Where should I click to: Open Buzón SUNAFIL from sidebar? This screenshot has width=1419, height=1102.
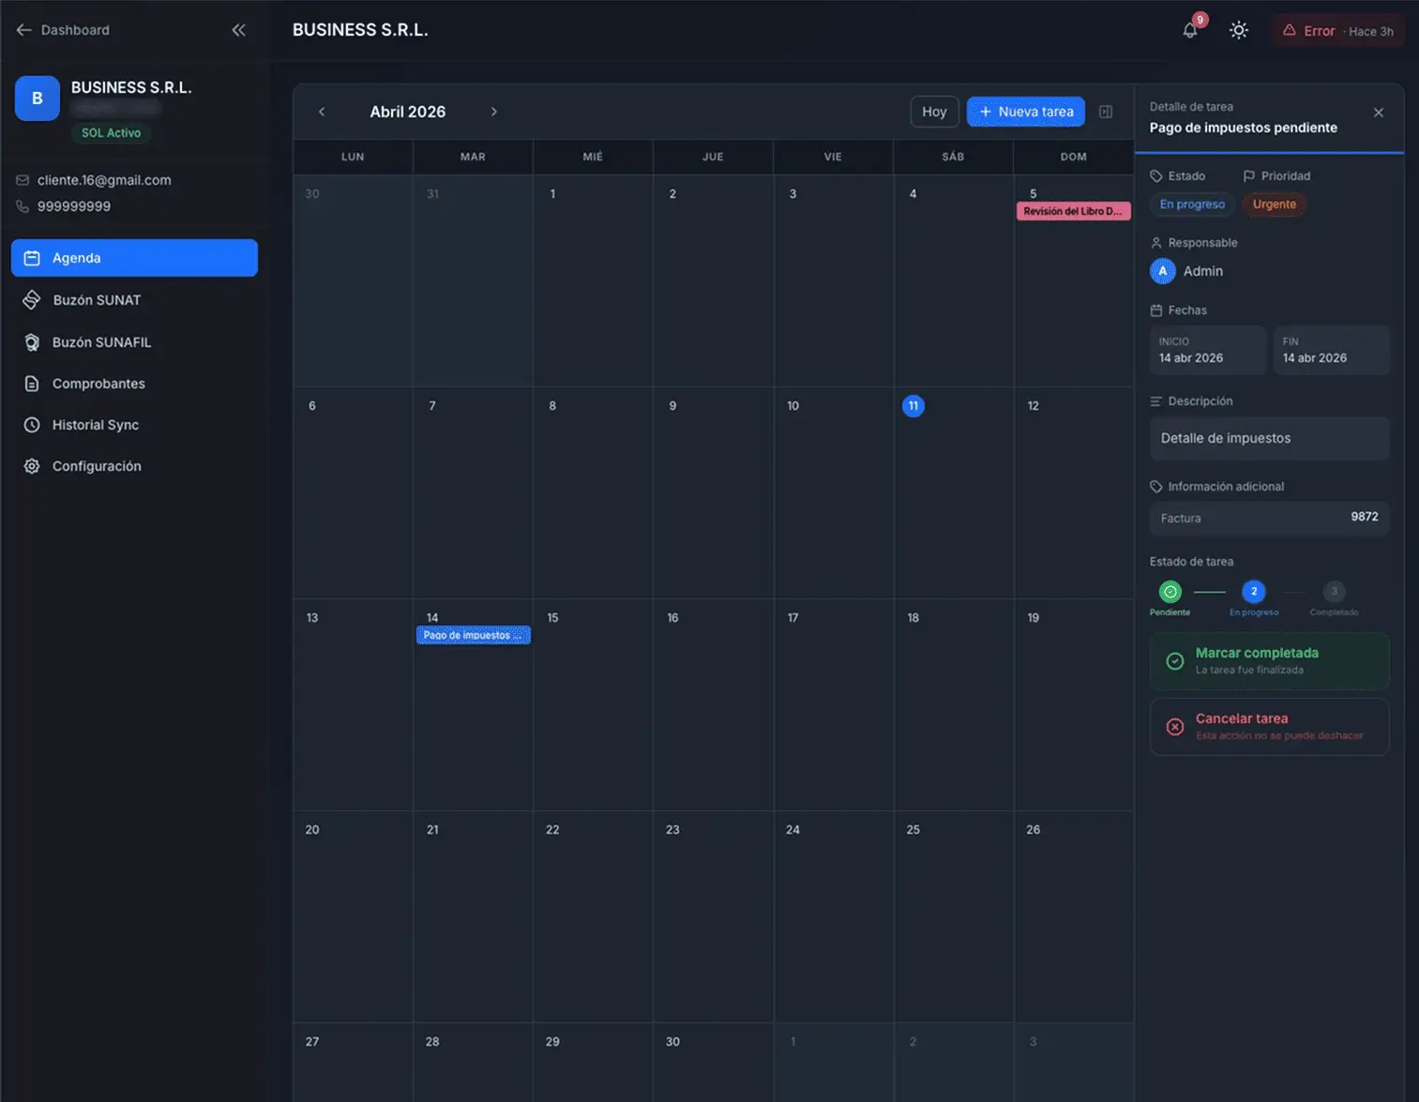(101, 342)
